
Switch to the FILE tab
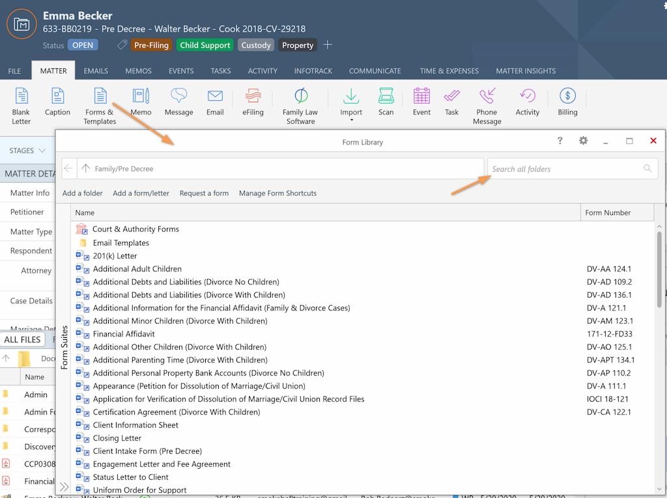(x=14, y=71)
